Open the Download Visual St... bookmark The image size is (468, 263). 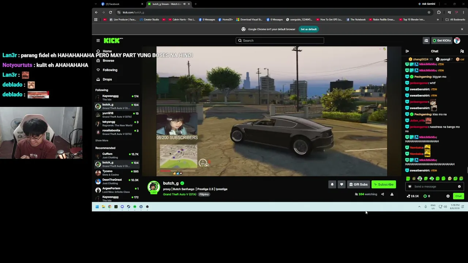tap(249, 20)
